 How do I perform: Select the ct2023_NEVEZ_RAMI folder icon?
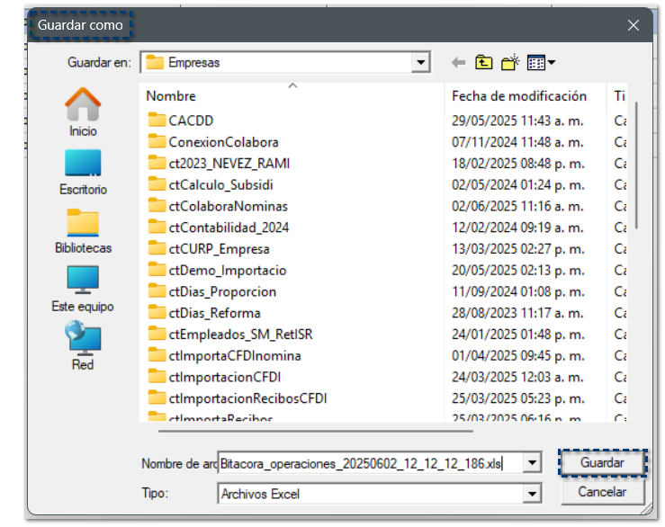(x=157, y=163)
